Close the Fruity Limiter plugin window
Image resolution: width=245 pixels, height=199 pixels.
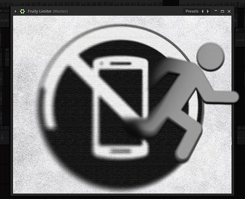point(229,11)
